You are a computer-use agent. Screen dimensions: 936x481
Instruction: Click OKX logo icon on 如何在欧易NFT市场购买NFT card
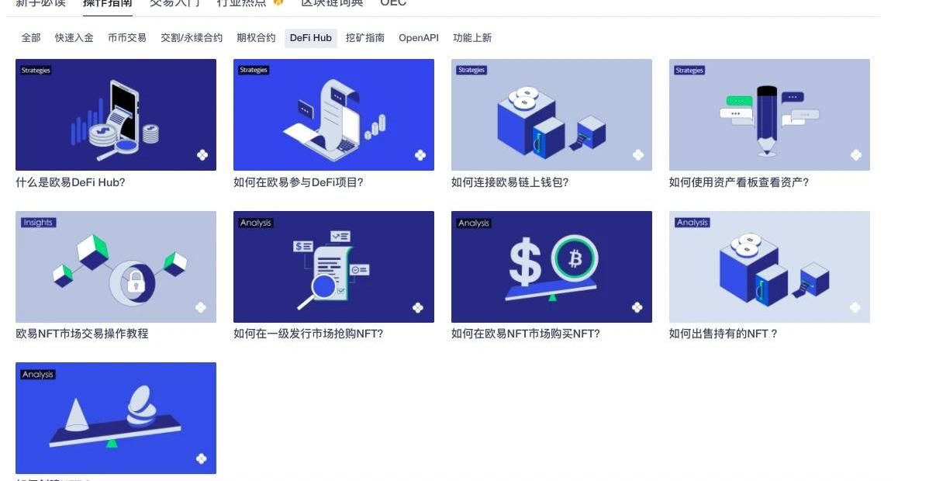(637, 307)
